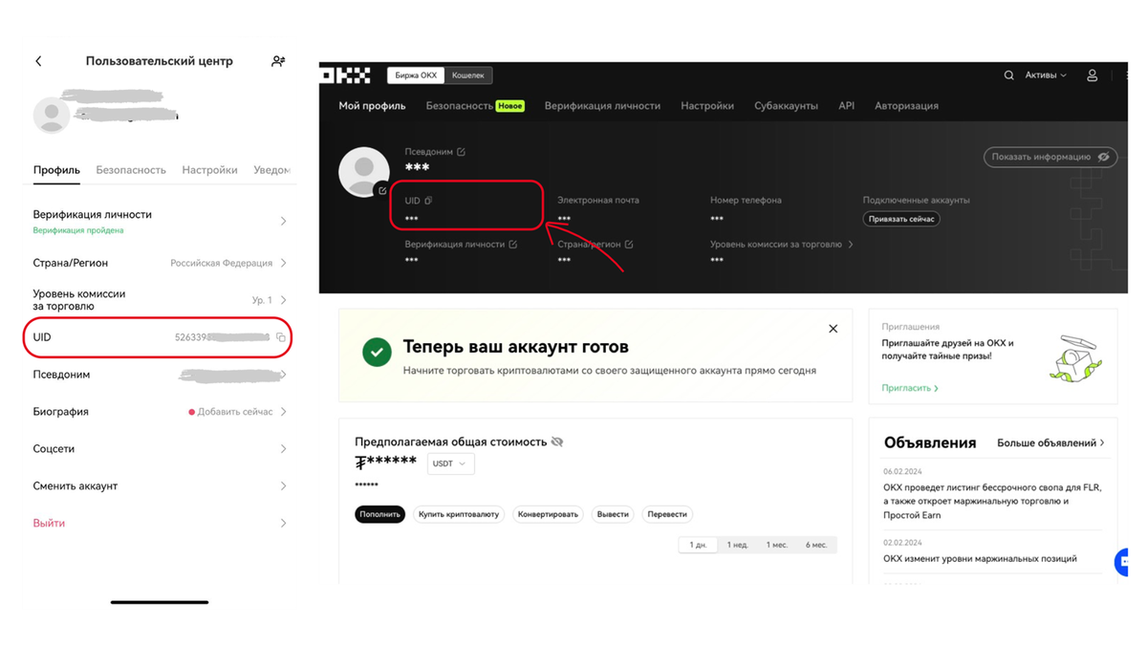Open the user account icon in web header

pyautogui.click(x=1092, y=75)
